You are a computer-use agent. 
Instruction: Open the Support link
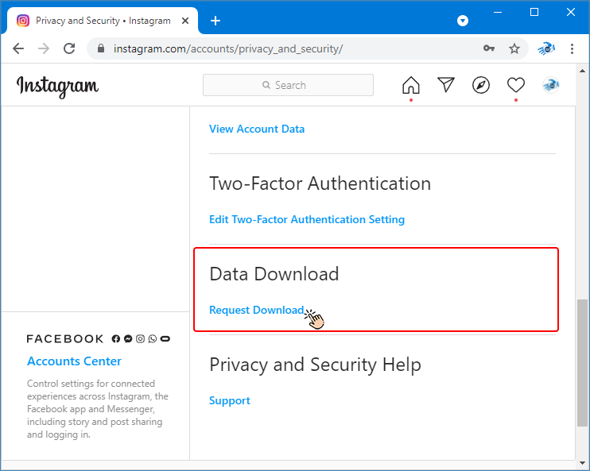coord(230,400)
